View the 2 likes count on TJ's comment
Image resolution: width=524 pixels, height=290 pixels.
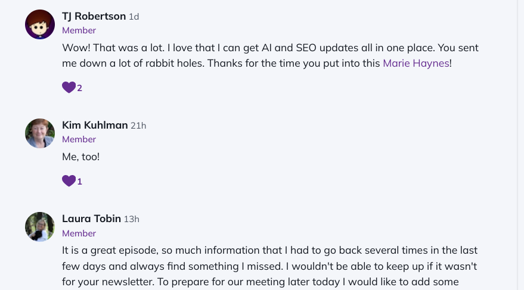point(79,88)
